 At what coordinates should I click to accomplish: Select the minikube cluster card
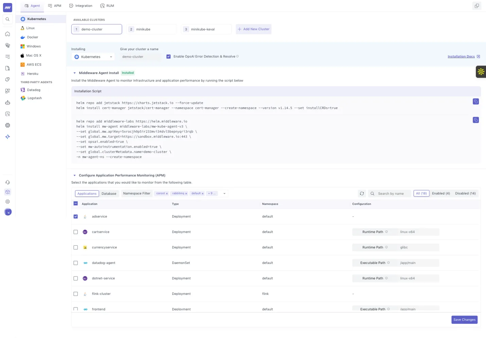[x=152, y=29]
